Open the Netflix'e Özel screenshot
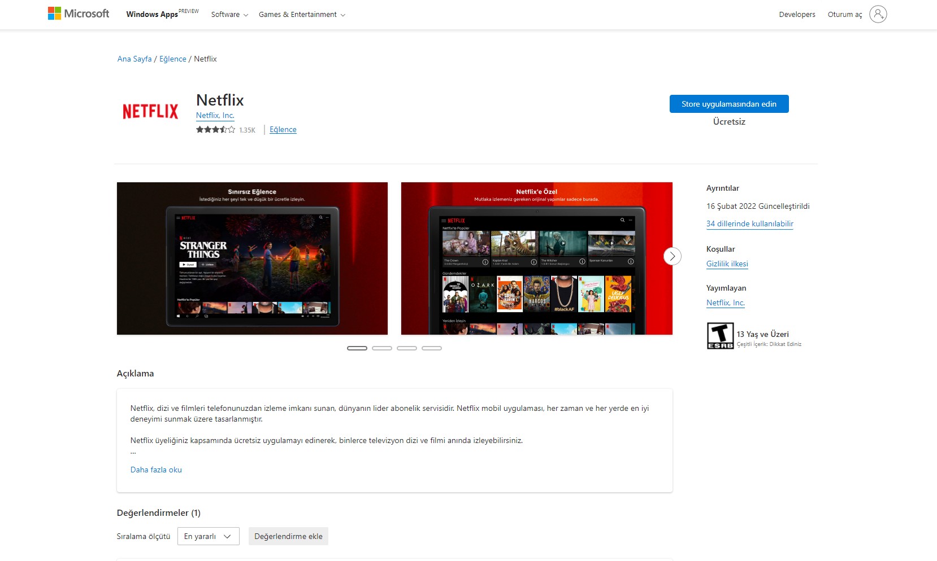The height and width of the screenshot is (561, 937). click(537, 258)
